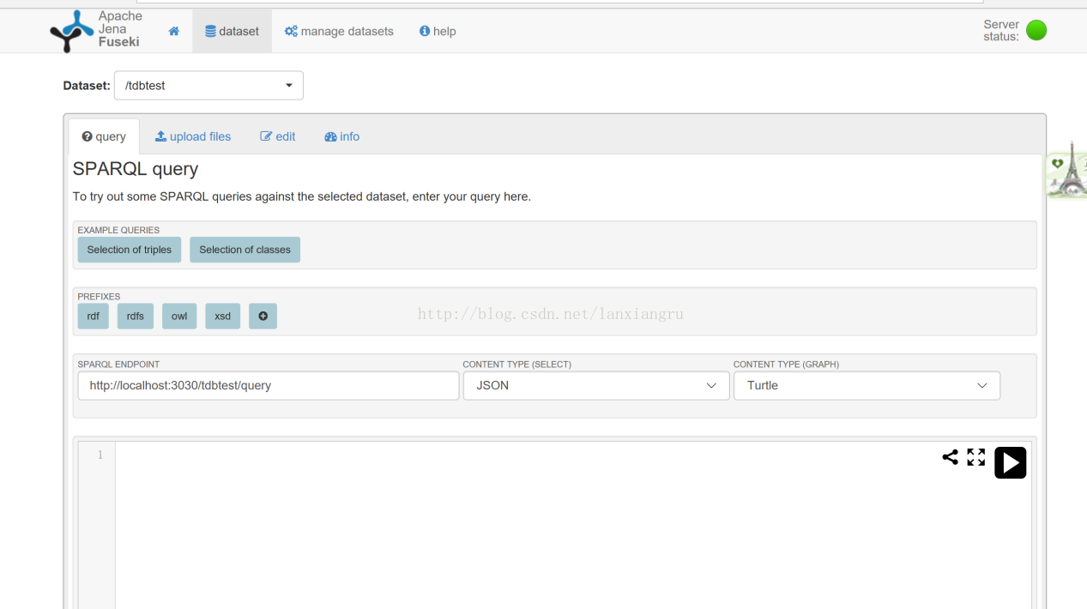This screenshot has height=609, width=1087.
Task: Enable the rdf prefix
Action: point(93,316)
